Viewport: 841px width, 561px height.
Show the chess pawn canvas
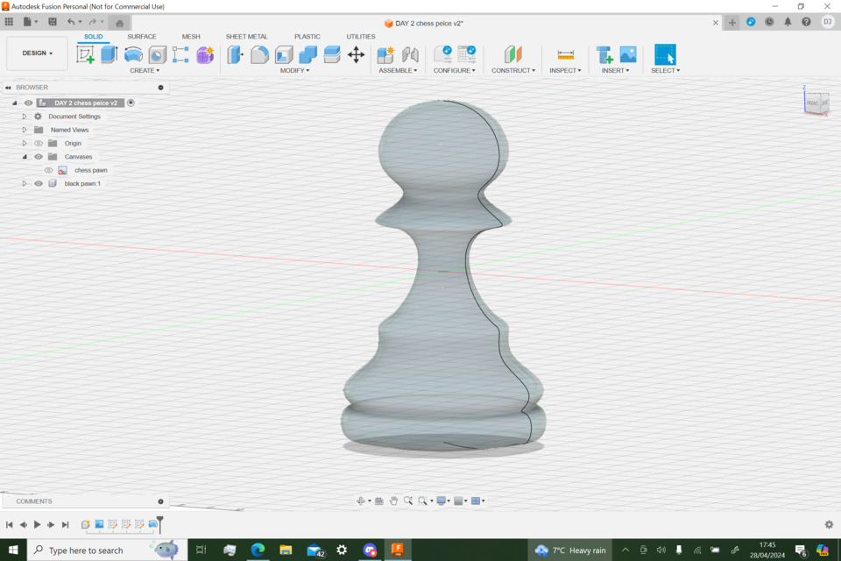pyautogui.click(x=47, y=170)
